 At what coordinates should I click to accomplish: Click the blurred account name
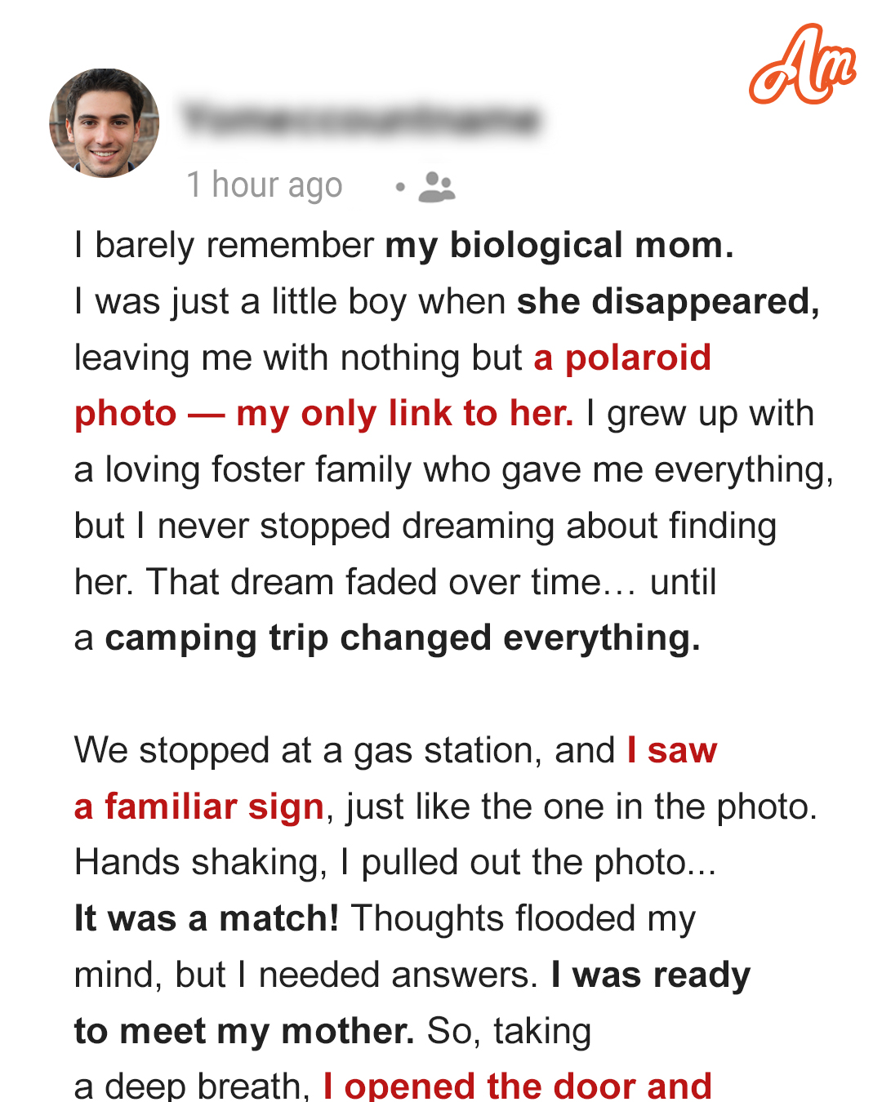click(362, 119)
